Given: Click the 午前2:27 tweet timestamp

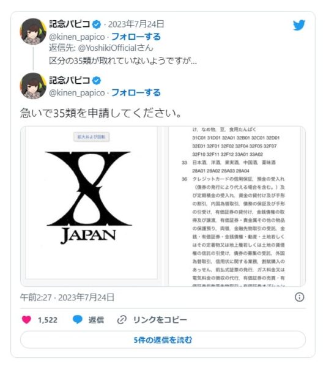Looking at the screenshot, I should coord(35,297).
